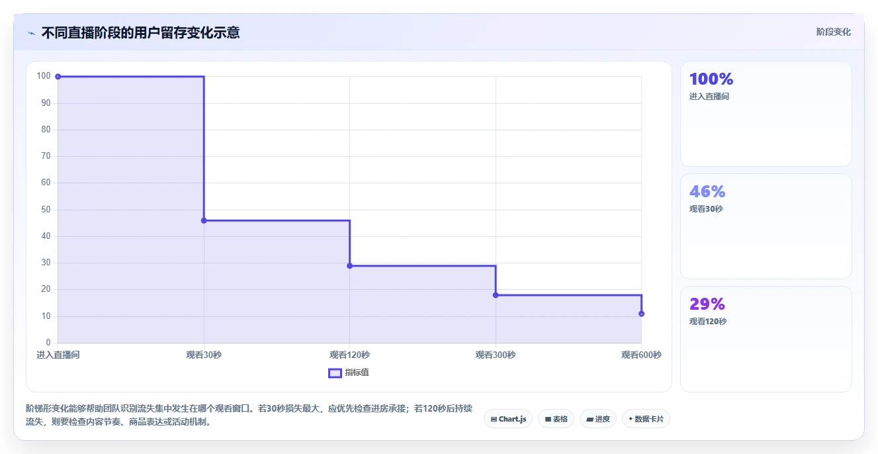Select the Chart.js tag chip
Screen dimensions: 878x454
508,419
